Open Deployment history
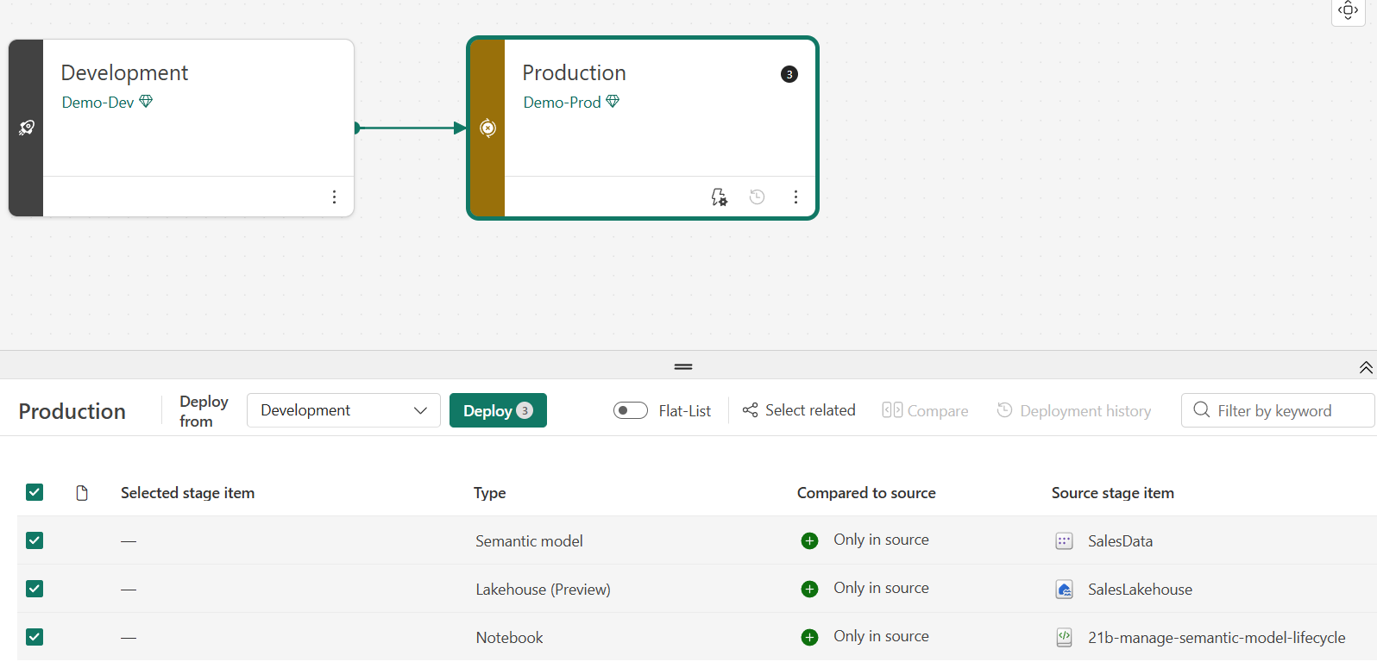Viewport: 1377px width, 668px height. 1074,411
